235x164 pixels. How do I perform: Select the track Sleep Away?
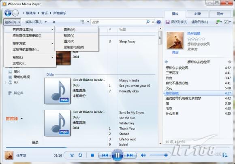pos(127,41)
